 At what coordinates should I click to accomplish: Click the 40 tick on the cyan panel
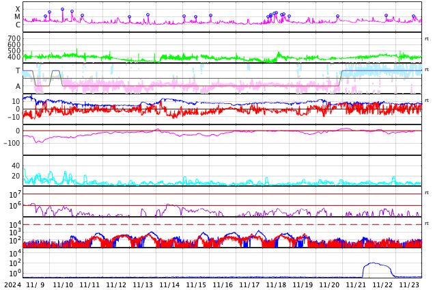click(x=16, y=166)
